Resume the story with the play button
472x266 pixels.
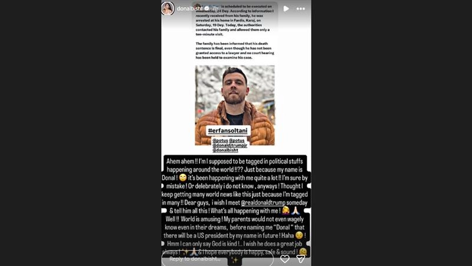pyautogui.click(x=286, y=9)
